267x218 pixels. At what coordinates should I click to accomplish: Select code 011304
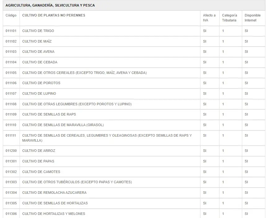point(11,193)
